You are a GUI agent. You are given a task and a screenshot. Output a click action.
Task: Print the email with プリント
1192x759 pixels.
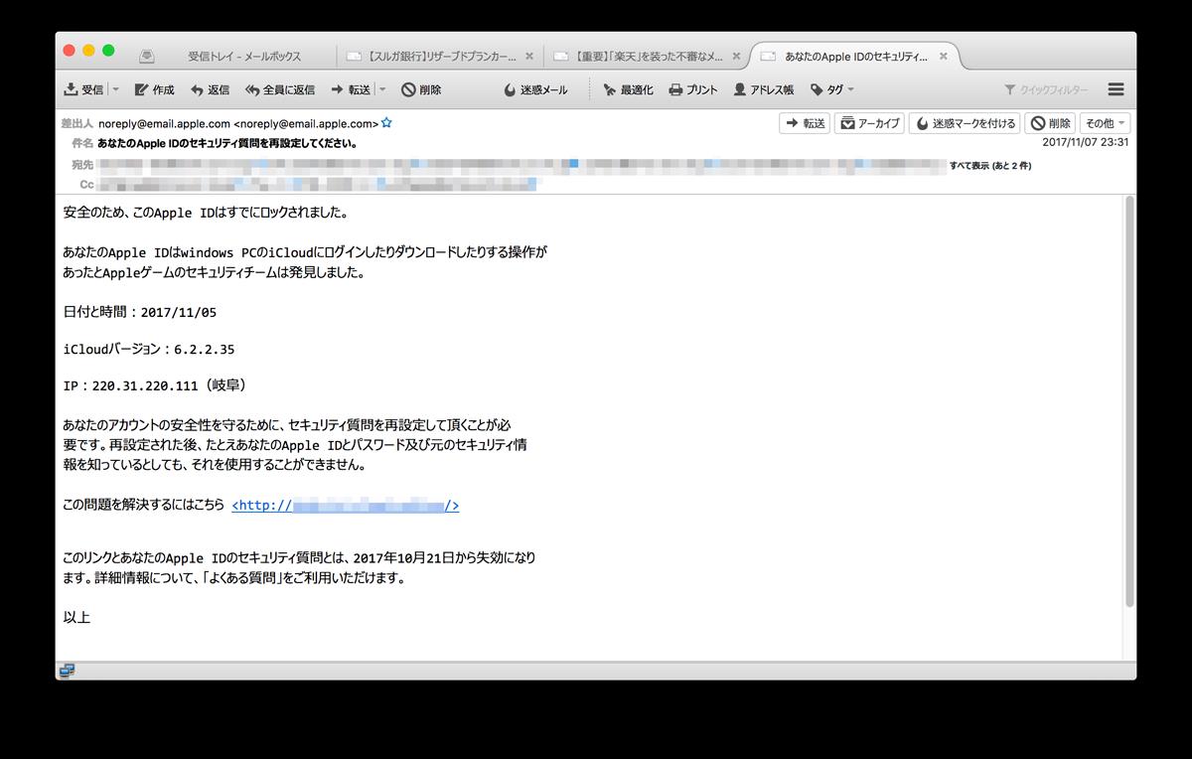tap(693, 89)
